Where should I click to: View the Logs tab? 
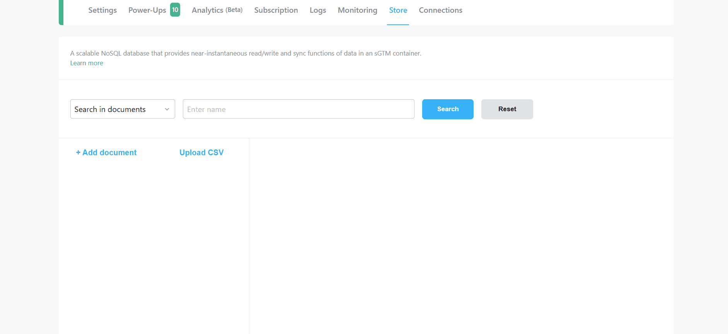[318, 10]
